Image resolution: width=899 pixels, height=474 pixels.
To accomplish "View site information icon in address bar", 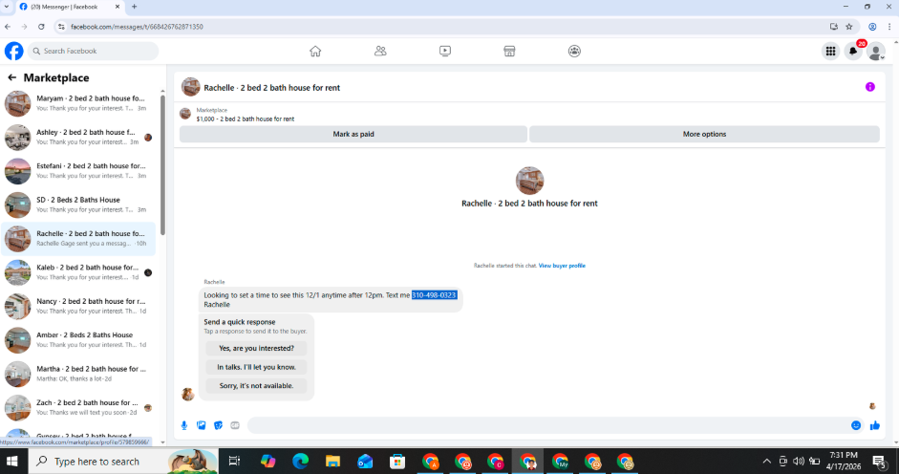I will [x=61, y=27].
